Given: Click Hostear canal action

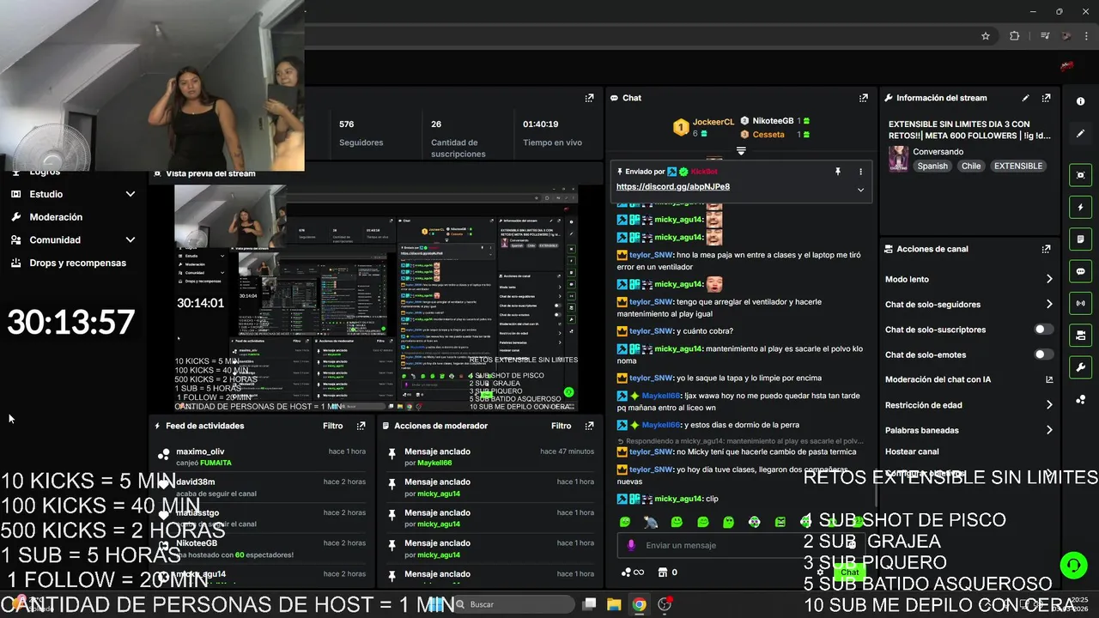Looking at the screenshot, I should 912,451.
